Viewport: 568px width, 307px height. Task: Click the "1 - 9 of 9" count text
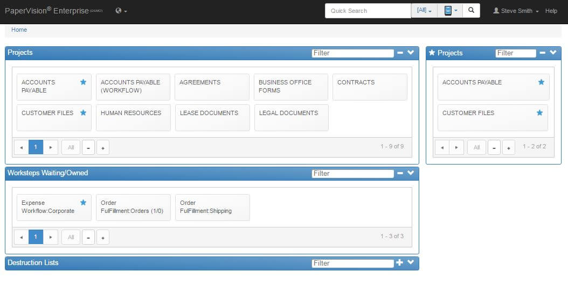point(392,146)
